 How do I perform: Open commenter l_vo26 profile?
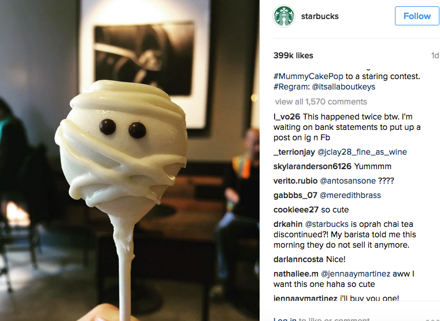click(x=287, y=117)
